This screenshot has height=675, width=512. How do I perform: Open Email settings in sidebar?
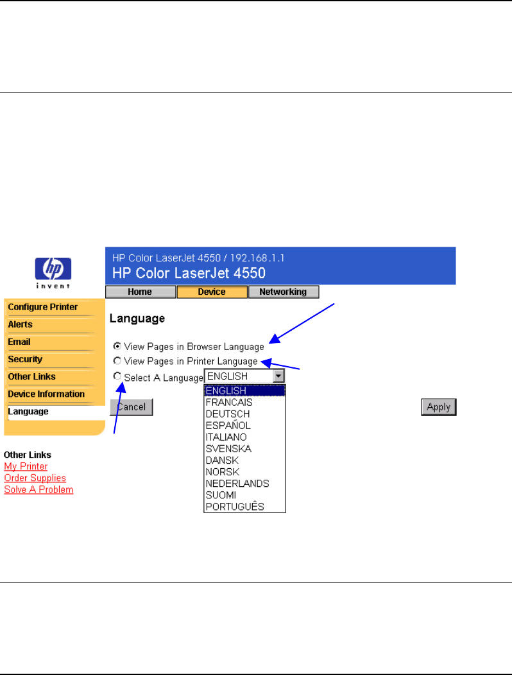(19, 342)
